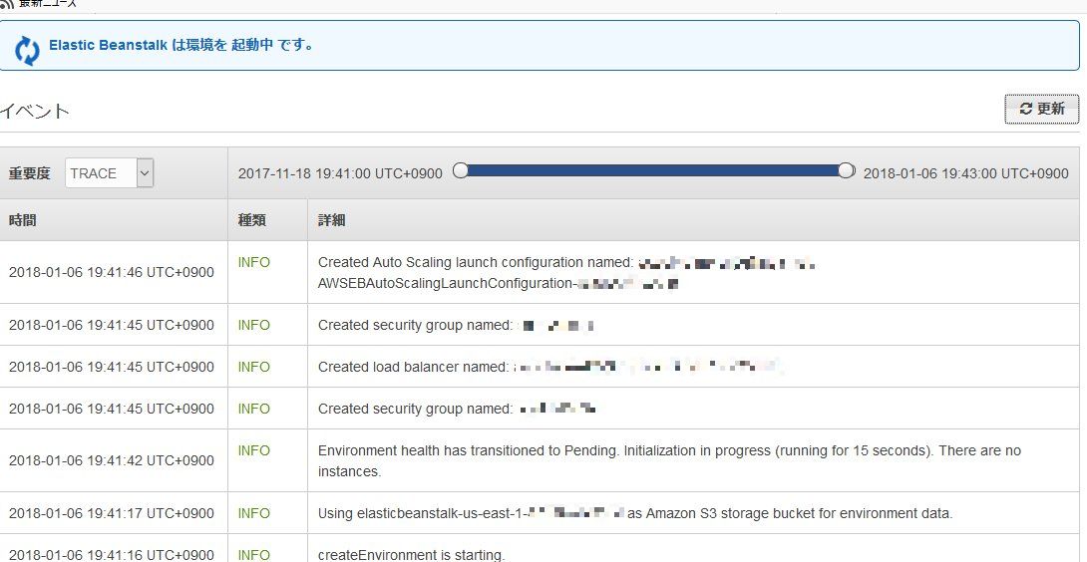Click the 2017-11-18 19:41:00 start time label
Image resolution: width=1087 pixels, height=562 pixels.
(340, 173)
